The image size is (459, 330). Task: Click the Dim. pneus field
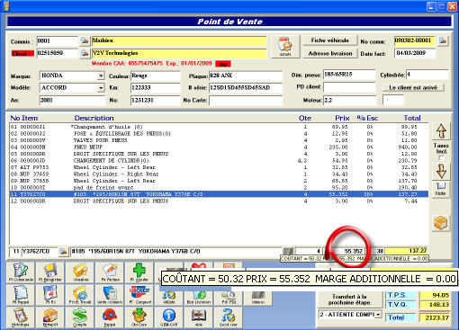tap(349, 75)
